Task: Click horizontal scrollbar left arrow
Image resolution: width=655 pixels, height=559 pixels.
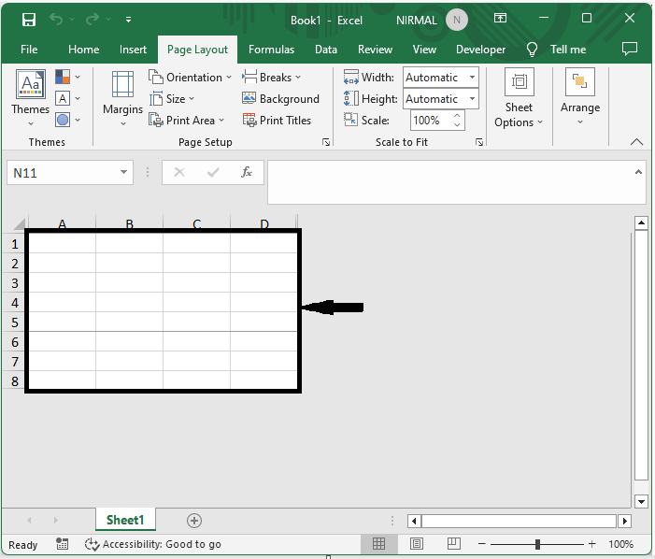Action: pyautogui.click(x=414, y=521)
